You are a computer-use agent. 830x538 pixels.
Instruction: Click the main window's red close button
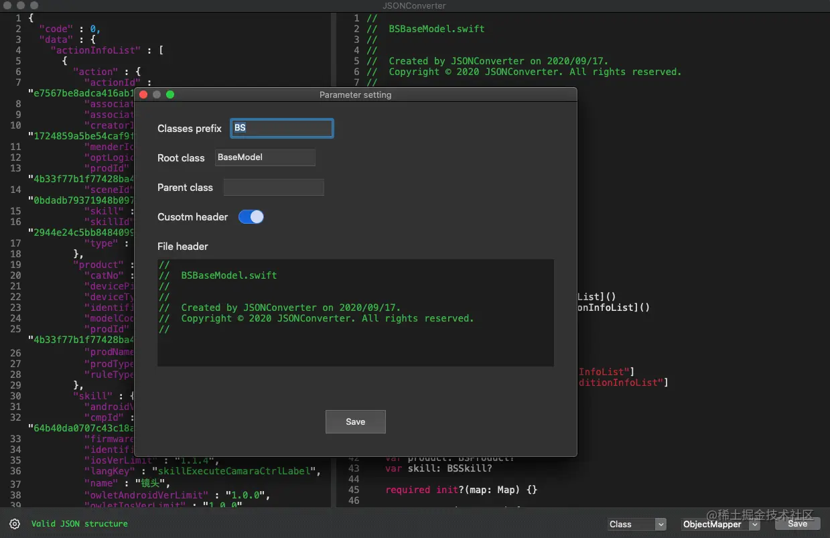click(x=7, y=5)
